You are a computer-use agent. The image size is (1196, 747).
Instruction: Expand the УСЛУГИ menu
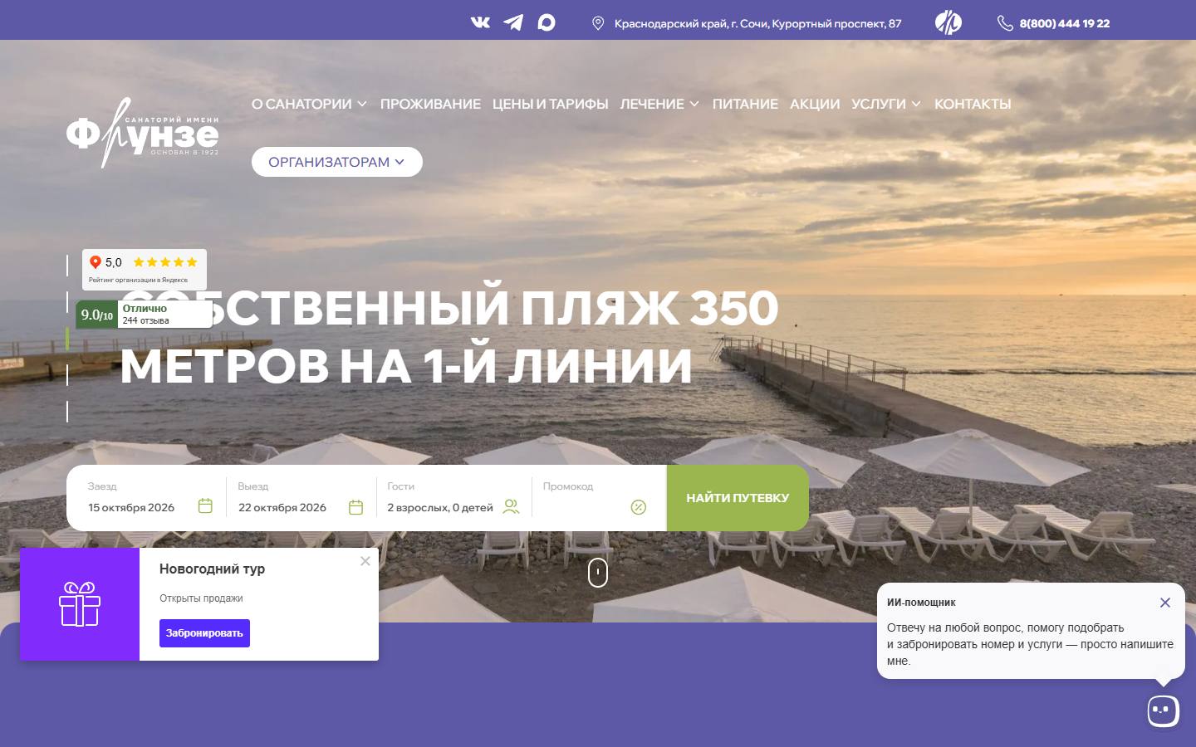[886, 104]
